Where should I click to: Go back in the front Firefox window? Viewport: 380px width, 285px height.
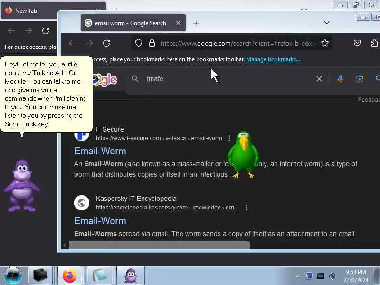(x=72, y=43)
